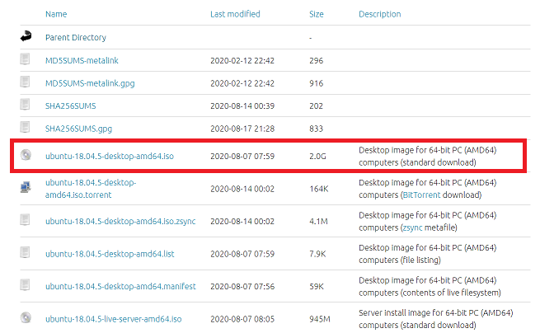This screenshot has height=333, width=540.
Task: Open the ubuntu-18.04.5-desktop-amd64.iso.zsync link
Action: 120,222
